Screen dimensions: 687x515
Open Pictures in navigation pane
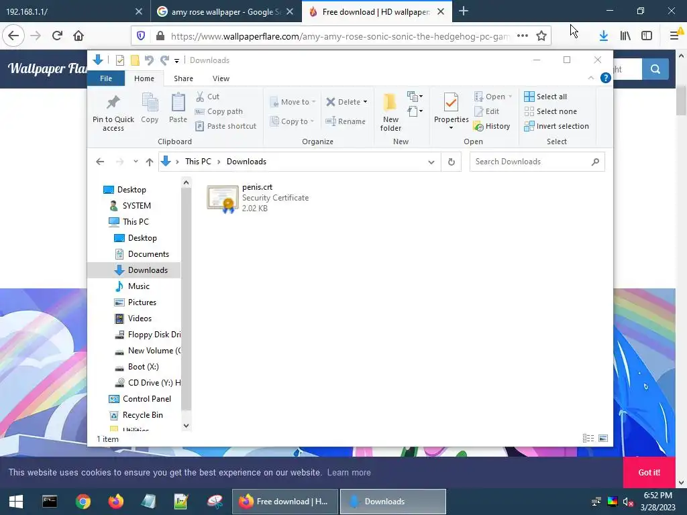[142, 302]
